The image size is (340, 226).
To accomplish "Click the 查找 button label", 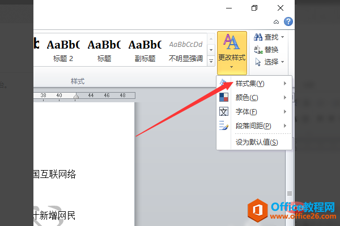I will (271, 37).
